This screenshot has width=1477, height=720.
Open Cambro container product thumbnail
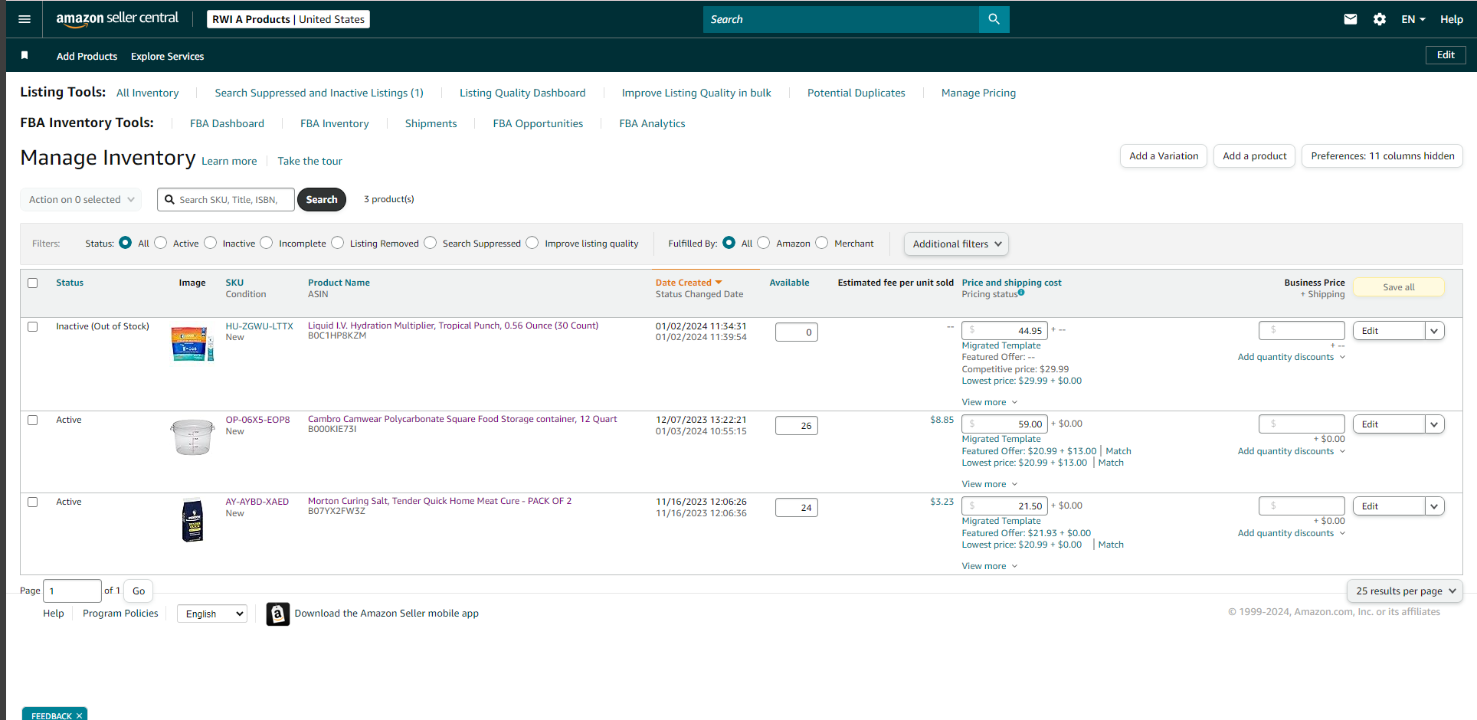coord(192,437)
